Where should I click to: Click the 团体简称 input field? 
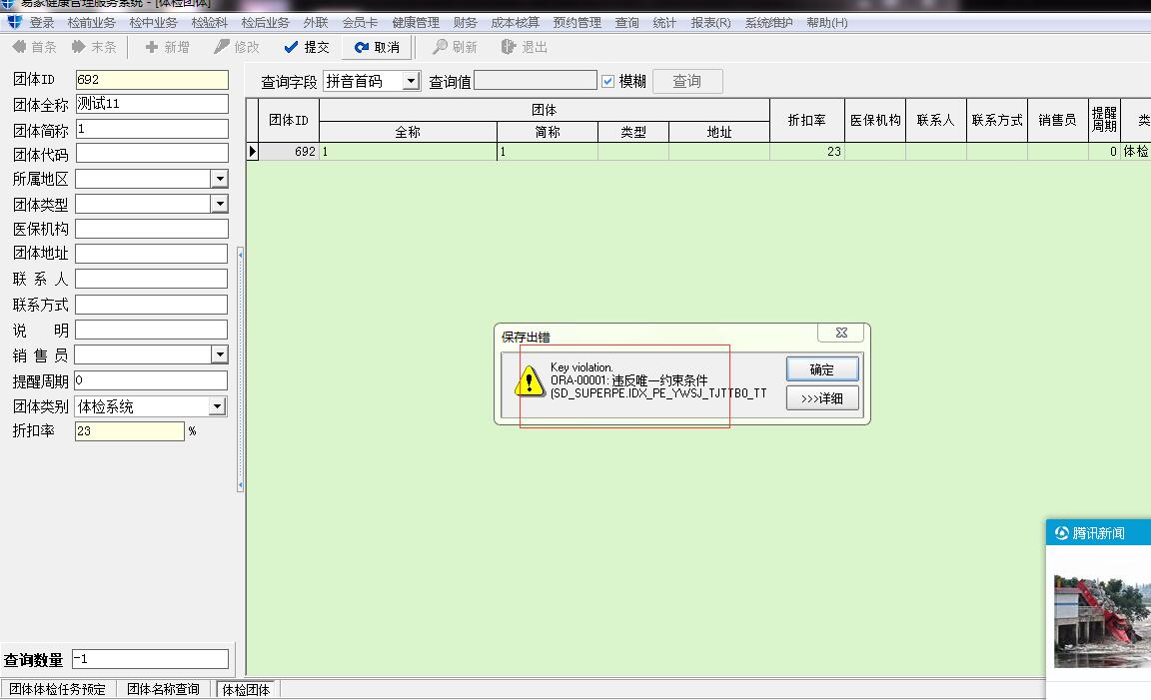152,129
